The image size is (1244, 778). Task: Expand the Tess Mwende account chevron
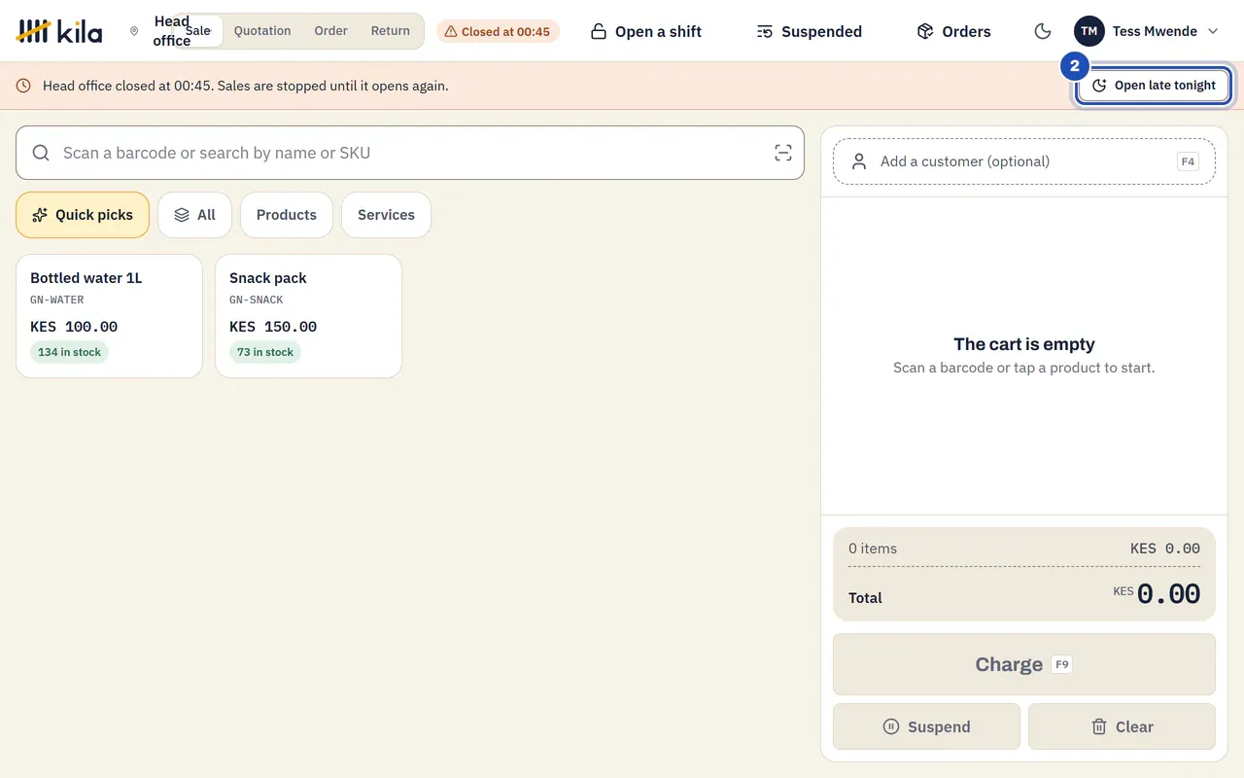(x=1213, y=31)
